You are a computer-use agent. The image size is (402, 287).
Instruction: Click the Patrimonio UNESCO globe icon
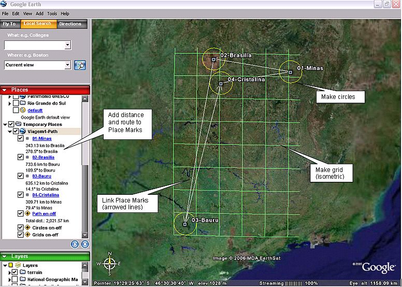click(x=23, y=97)
